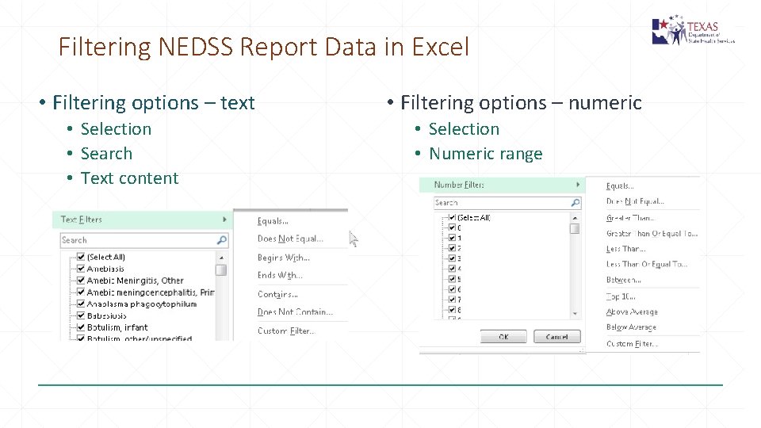Uncheck the value 5 checkbox in number list
The image size is (761, 428).
(452, 279)
